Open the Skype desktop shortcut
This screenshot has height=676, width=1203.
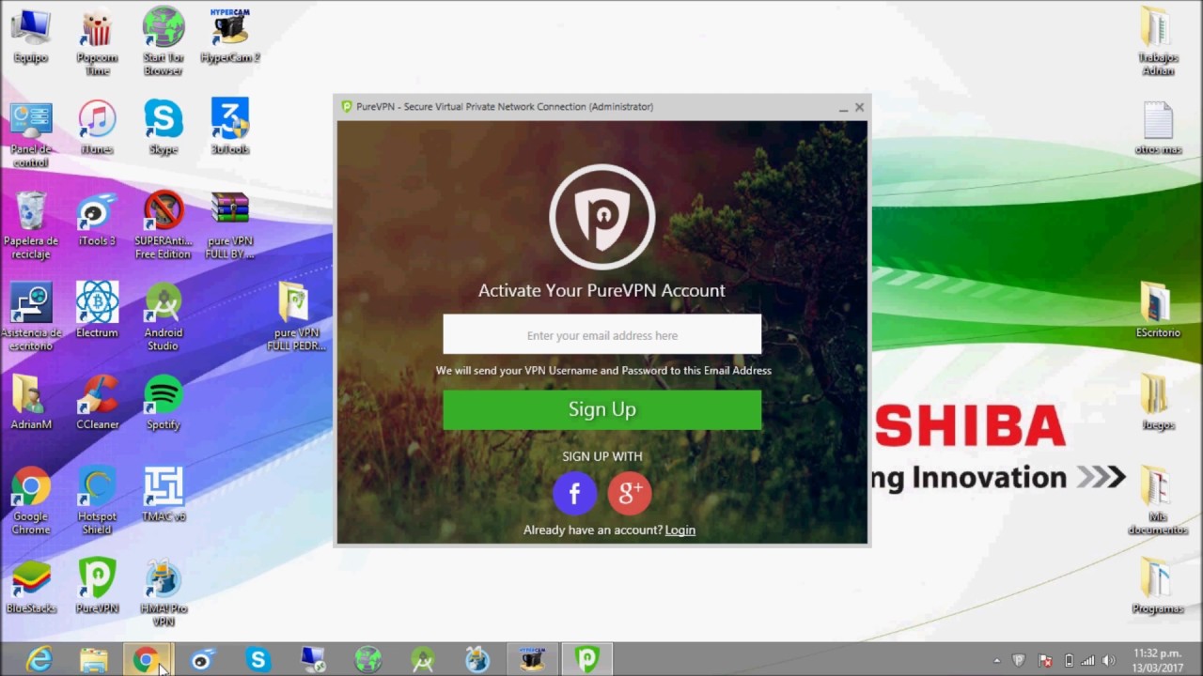[x=163, y=128]
